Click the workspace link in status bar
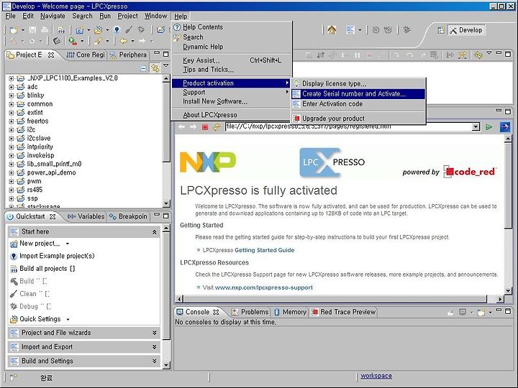This screenshot has width=518, height=388. 376,376
